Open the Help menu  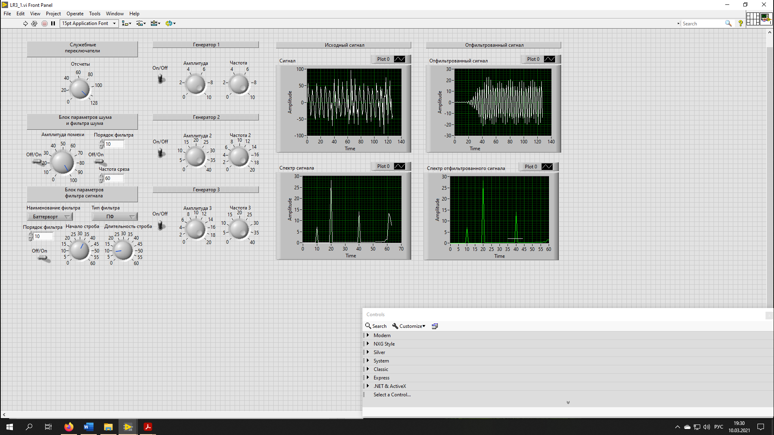(134, 14)
